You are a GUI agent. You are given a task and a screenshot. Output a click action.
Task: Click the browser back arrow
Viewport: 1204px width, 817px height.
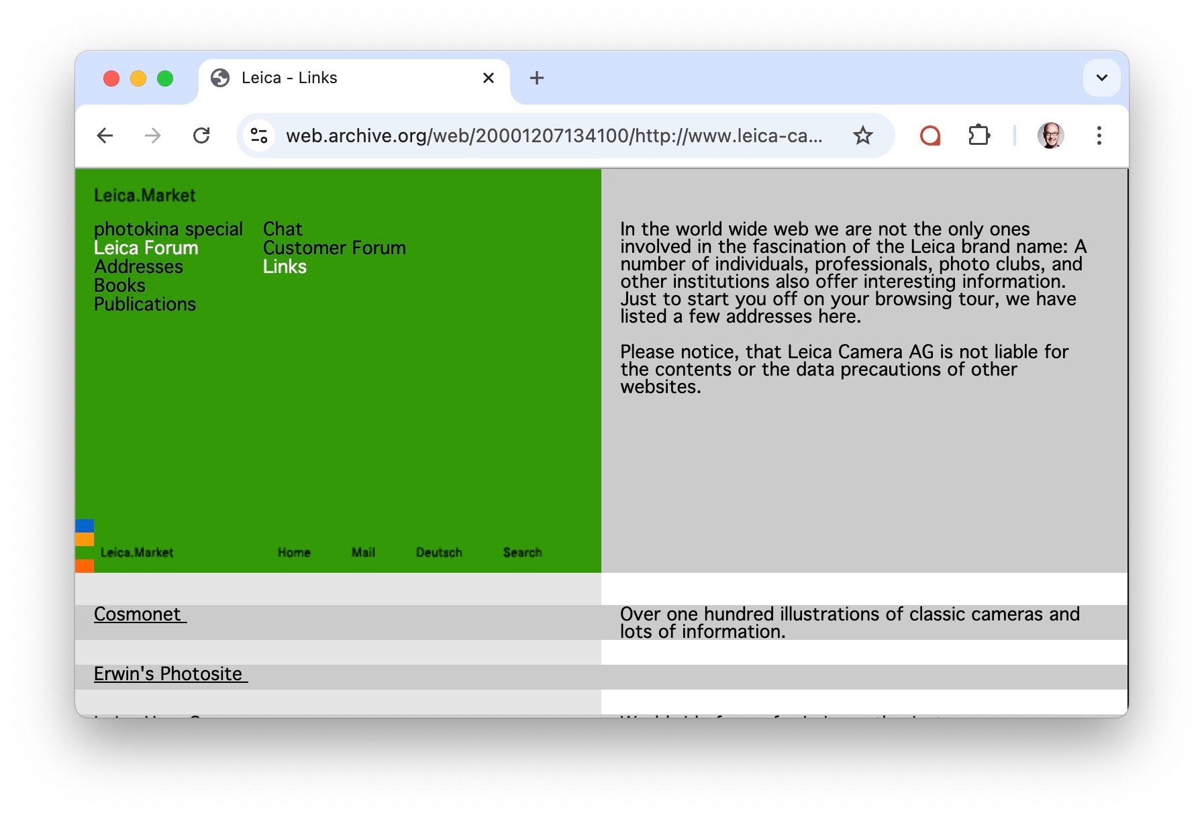coord(105,136)
